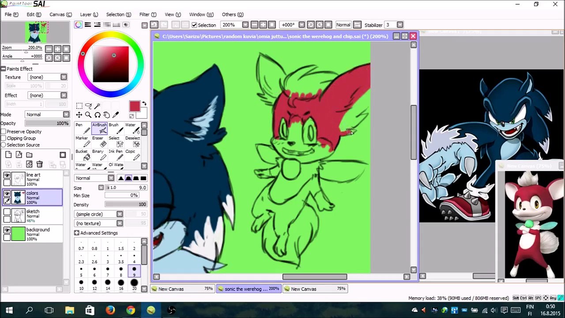The height and width of the screenshot is (318, 565).
Task: Adjust the brush Density slider
Action: click(126, 204)
